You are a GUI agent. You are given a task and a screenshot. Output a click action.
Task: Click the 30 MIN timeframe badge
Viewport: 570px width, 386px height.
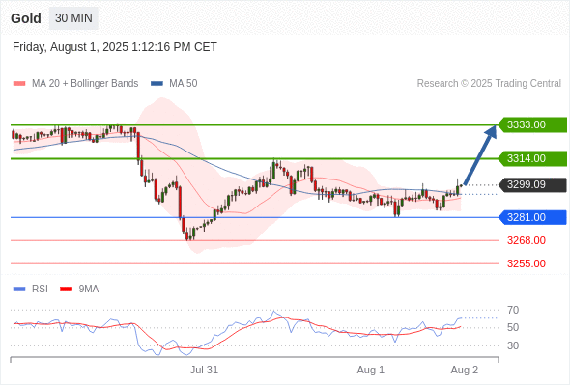[73, 18]
